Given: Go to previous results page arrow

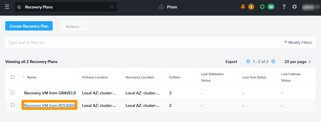Looking at the screenshot, I should click(x=248, y=61).
